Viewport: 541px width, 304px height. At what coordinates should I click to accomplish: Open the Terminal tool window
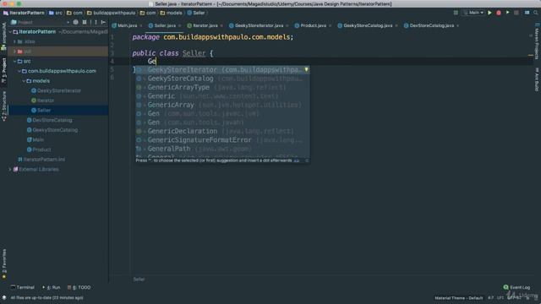(23, 287)
